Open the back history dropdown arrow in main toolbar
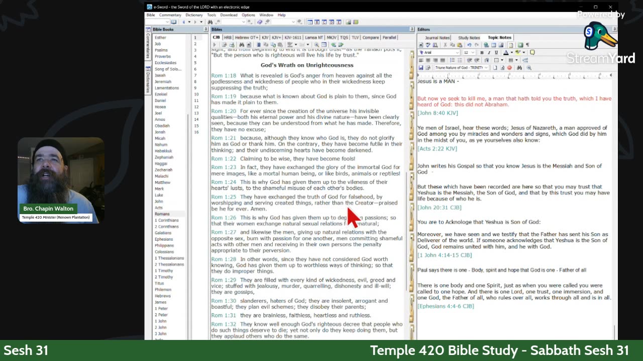This screenshot has width=643, height=361. (189, 22)
